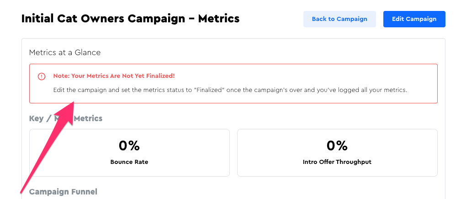461x199 pixels.
Task: Click the Bounce Rate label
Action: tap(129, 162)
